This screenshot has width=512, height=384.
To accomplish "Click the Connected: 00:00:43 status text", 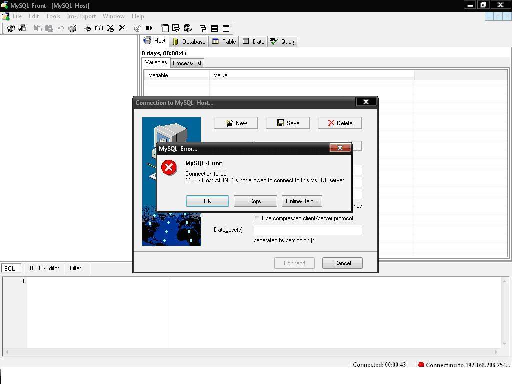I will click(379, 365).
